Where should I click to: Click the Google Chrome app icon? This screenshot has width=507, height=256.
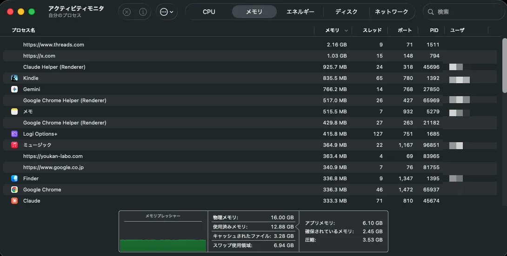[x=14, y=190]
